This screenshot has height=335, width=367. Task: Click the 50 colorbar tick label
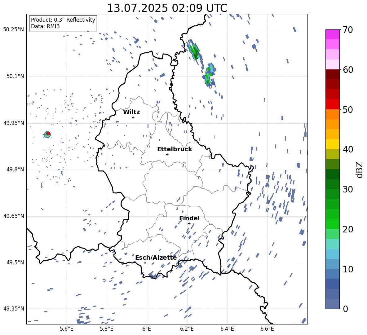[x=348, y=110]
